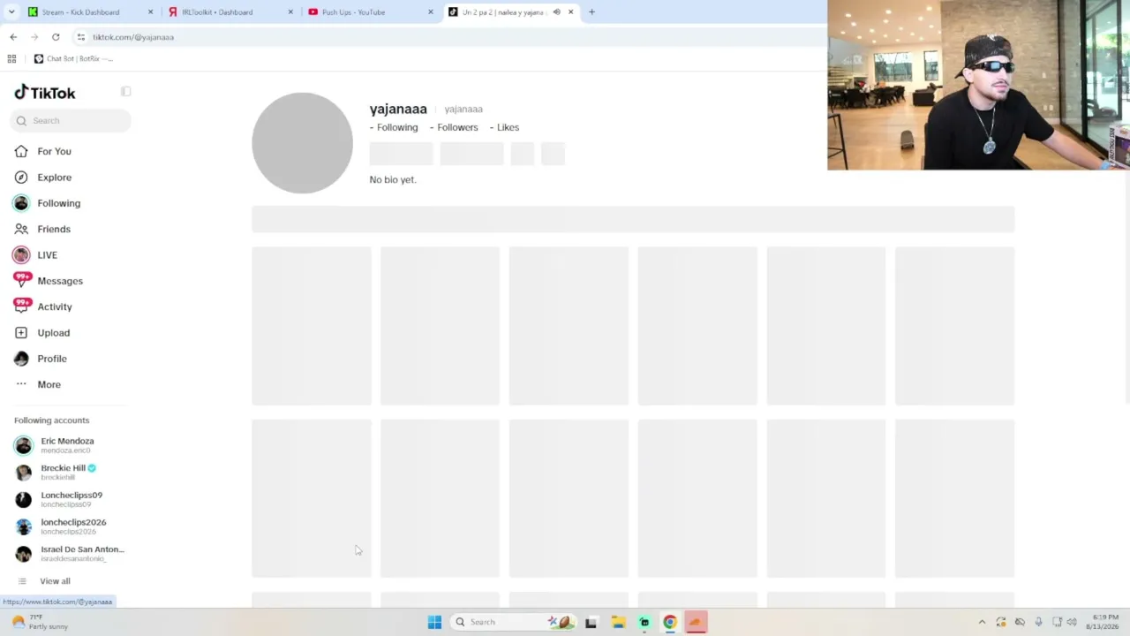Collapse the TikTok sidebar panel icon

[126, 92]
